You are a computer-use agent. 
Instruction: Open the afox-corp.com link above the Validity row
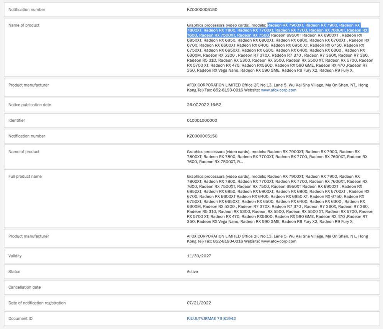pos(278,241)
